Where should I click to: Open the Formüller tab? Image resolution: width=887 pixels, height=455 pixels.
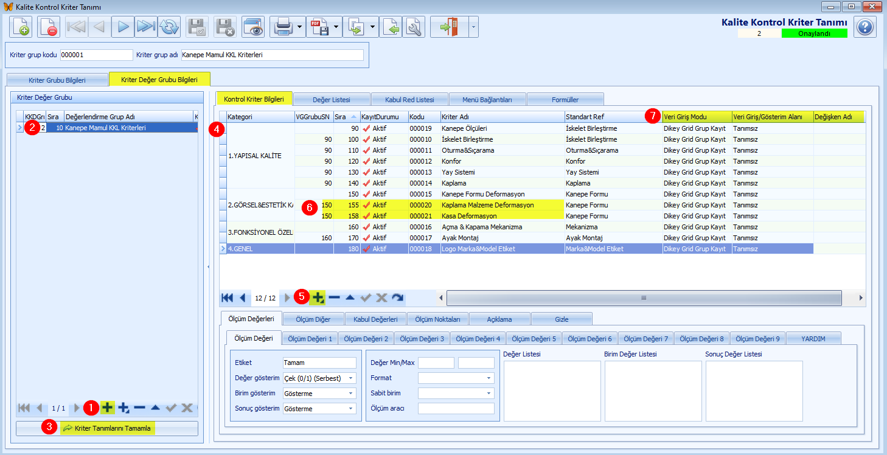(565, 99)
